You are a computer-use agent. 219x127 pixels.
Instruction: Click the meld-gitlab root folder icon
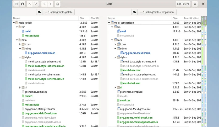coord(17,23)
